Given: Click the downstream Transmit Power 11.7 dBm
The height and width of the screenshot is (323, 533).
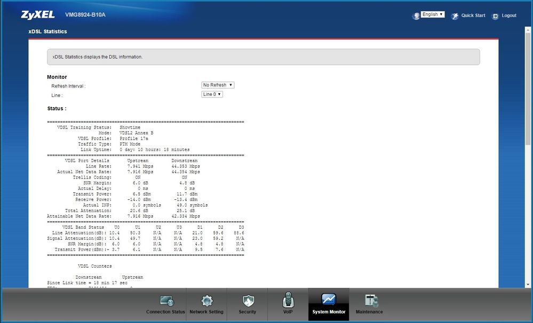Looking at the screenshot, I should [x=187, y=194].
